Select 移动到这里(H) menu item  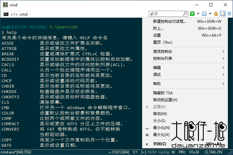(x=185, y=100)
